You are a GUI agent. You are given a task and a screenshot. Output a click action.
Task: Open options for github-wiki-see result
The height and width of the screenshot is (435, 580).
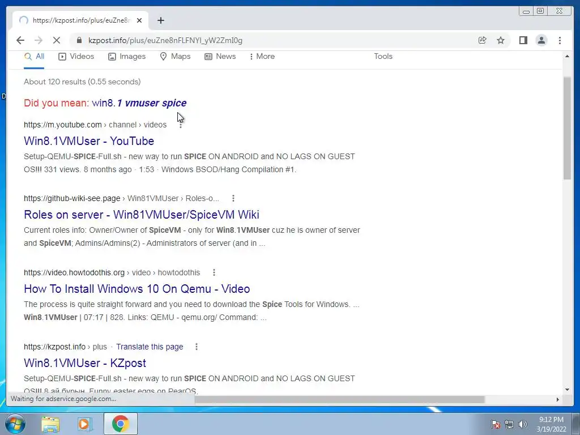click(233, 199)
